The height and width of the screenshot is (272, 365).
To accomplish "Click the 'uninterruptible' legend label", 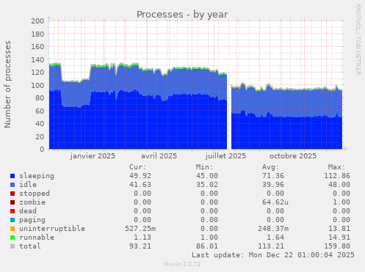I will (52, 229).
